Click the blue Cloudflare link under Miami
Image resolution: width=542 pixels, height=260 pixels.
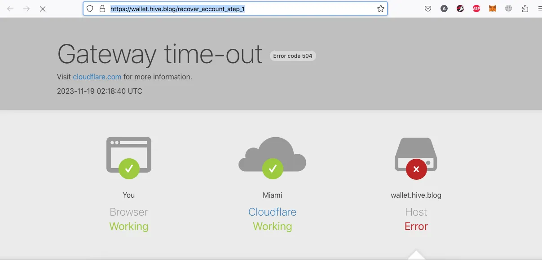click(273, 212)
